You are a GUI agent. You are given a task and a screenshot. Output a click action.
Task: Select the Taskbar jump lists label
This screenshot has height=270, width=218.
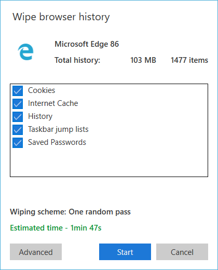(x=58, y=129)
